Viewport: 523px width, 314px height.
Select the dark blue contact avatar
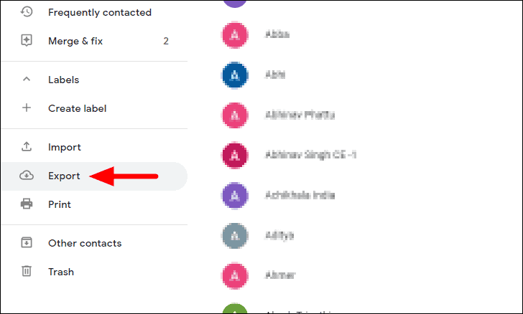pyautogui.click(x=235, y=75)
